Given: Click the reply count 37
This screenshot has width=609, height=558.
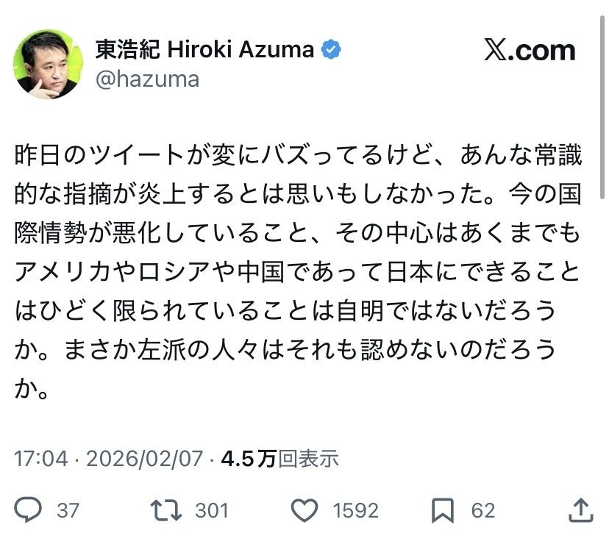Looking at the screenshot, I should click(68, 510).
